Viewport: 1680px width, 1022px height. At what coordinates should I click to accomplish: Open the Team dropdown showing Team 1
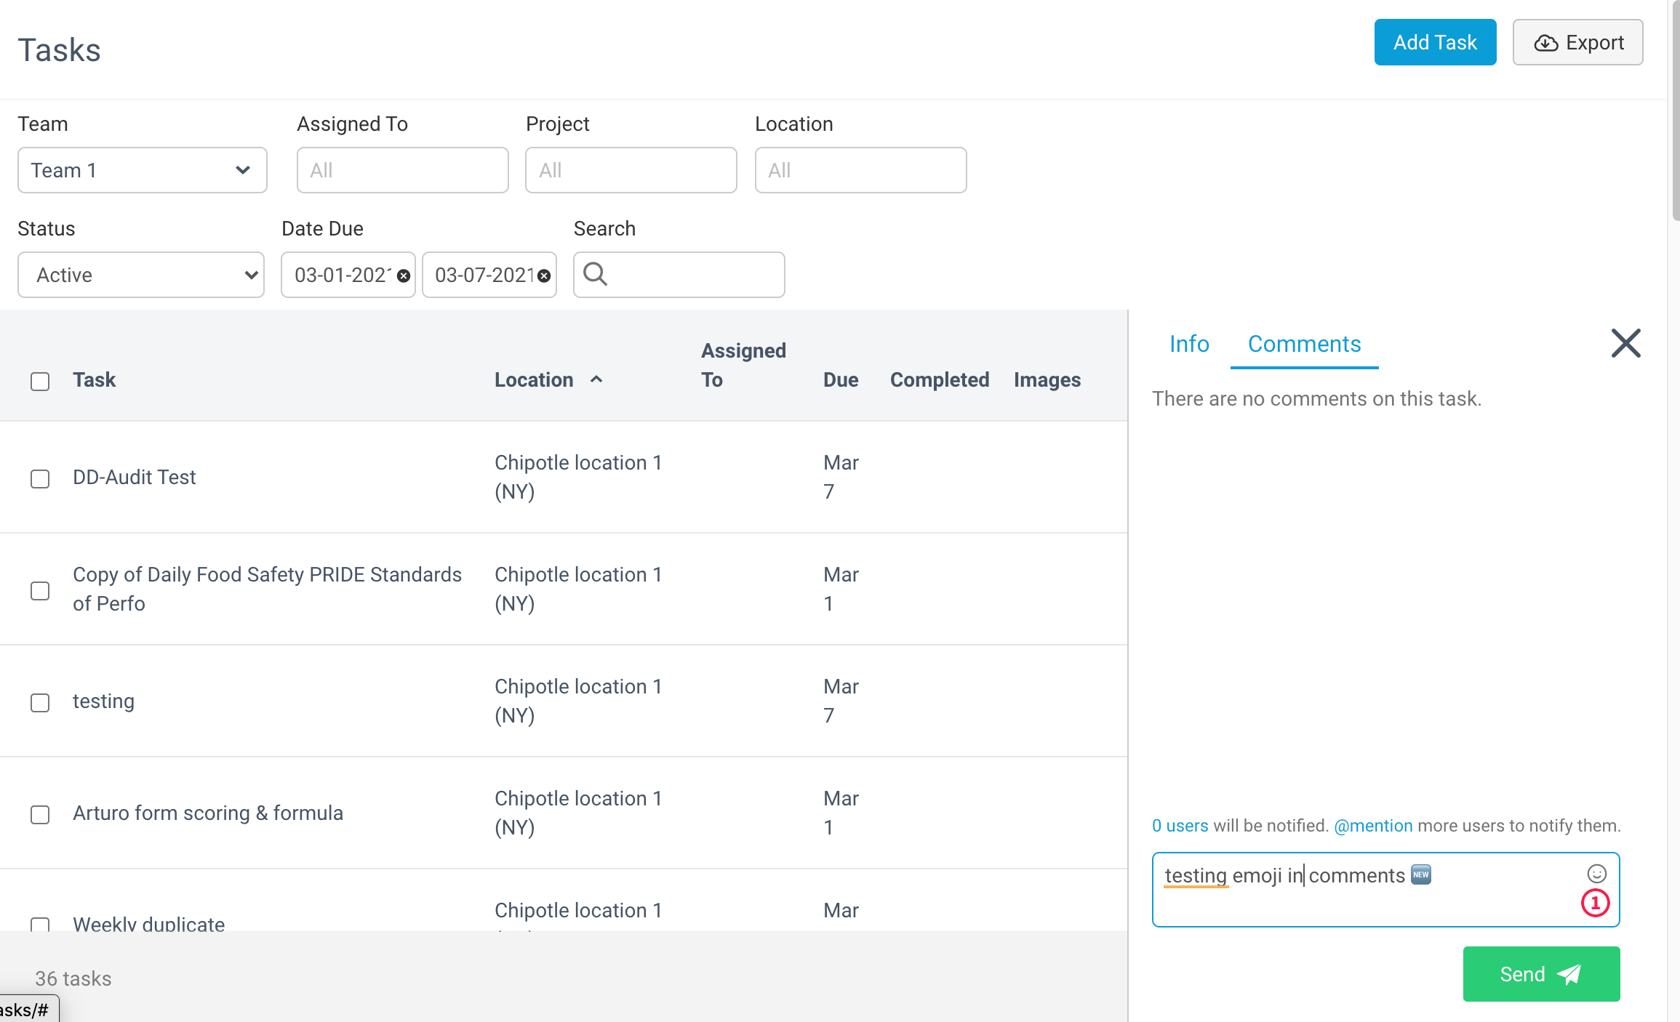point(142,170)
